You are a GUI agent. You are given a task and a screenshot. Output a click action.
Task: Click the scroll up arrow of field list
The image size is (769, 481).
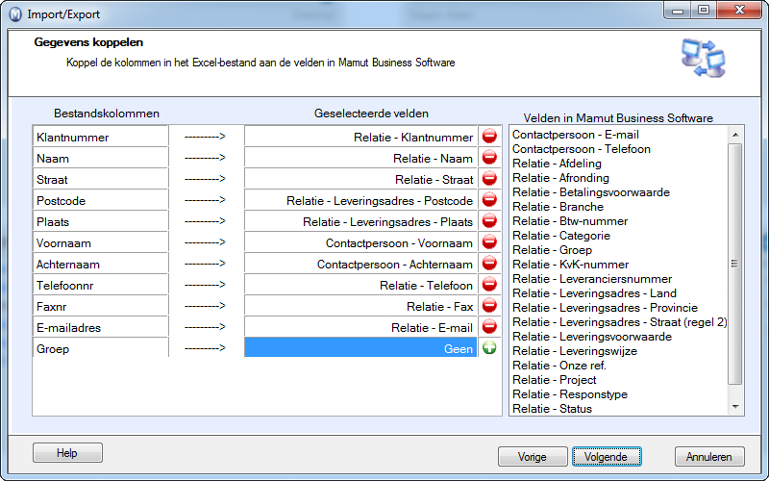tap(734, 135)
